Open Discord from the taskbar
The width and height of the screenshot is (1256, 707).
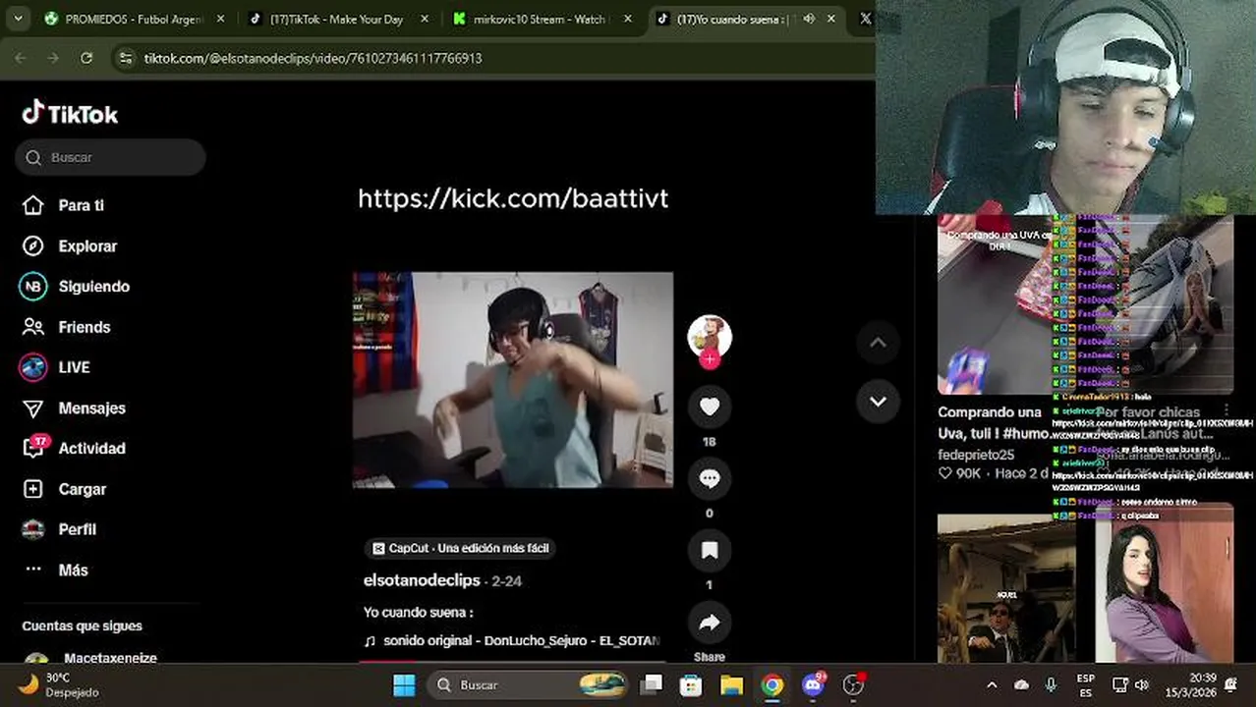coord(813,684)
